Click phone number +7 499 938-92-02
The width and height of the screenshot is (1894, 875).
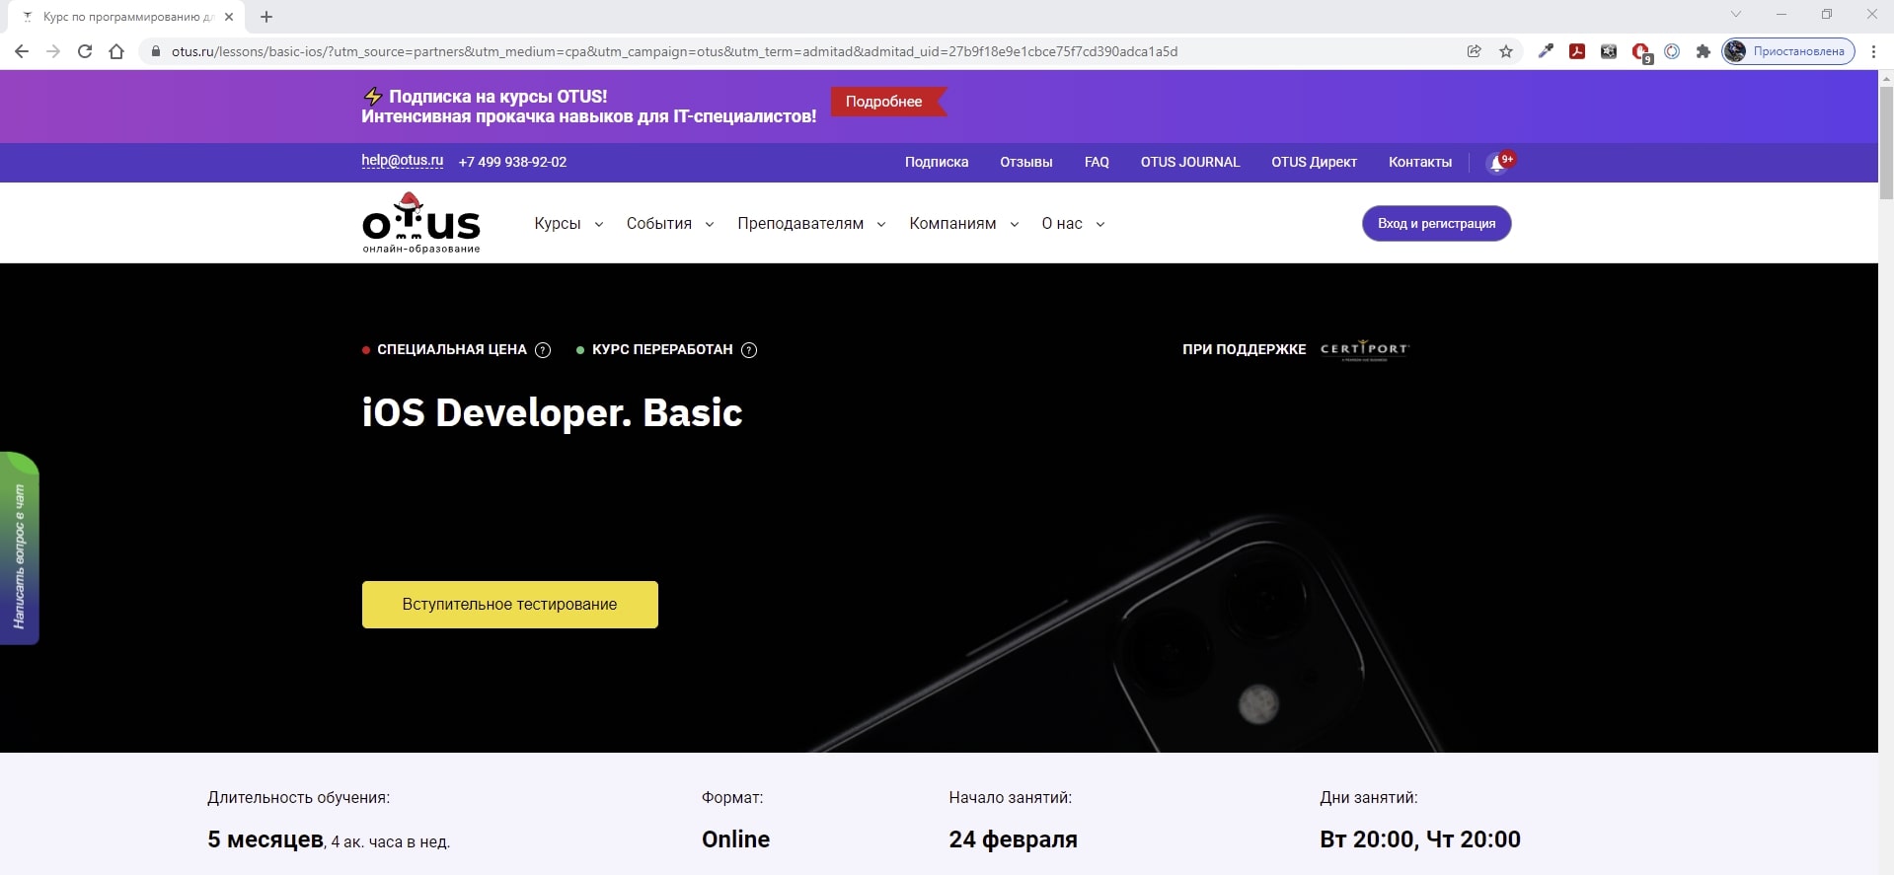(512, 162)
